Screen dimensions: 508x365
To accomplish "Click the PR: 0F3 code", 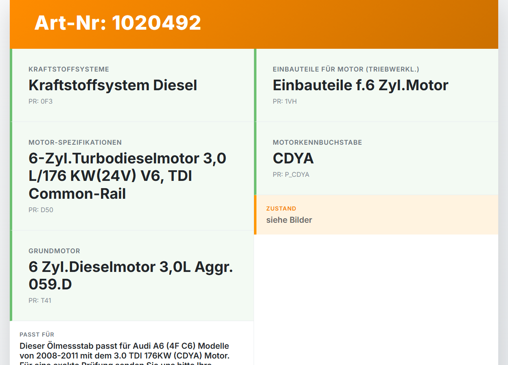I will [x=40, y=102].
